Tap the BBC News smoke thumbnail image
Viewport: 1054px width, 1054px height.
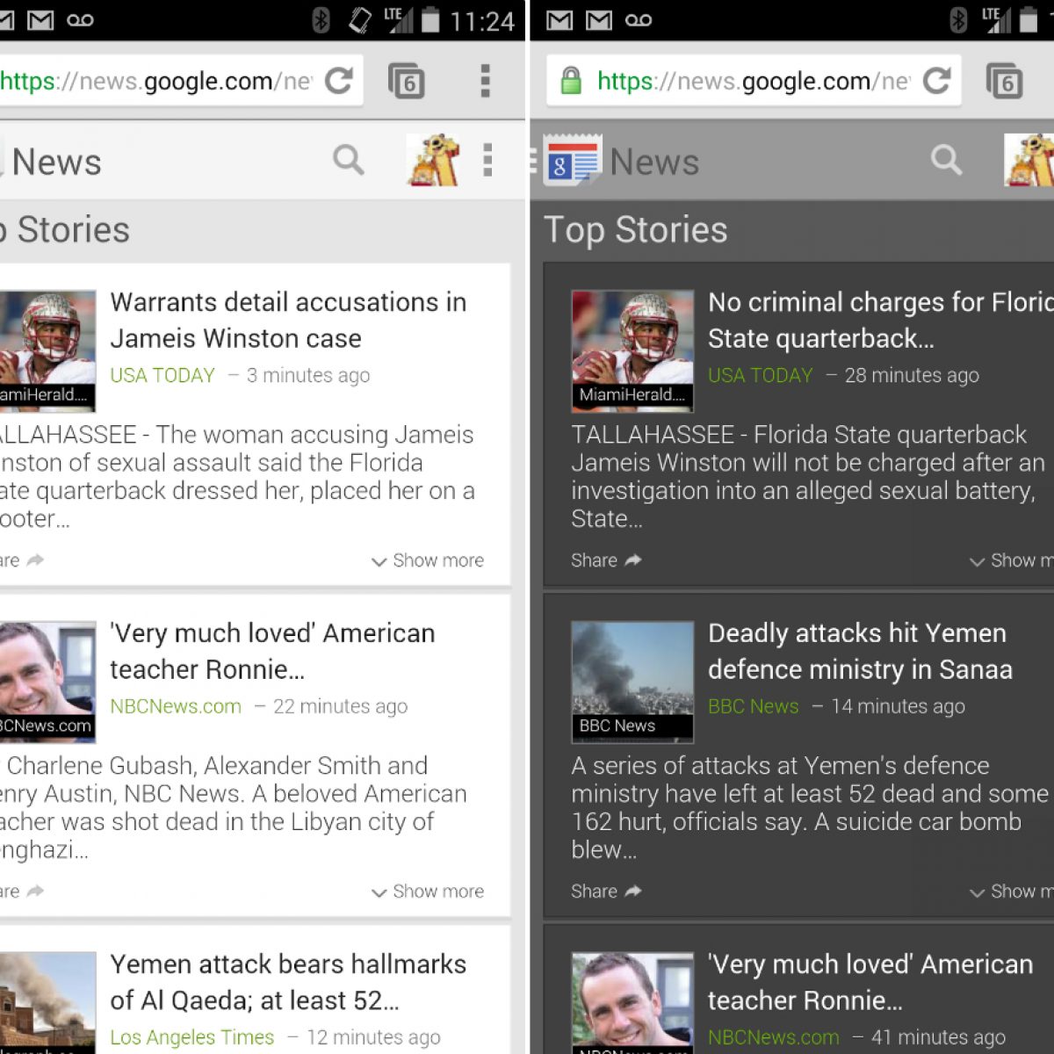632,672
